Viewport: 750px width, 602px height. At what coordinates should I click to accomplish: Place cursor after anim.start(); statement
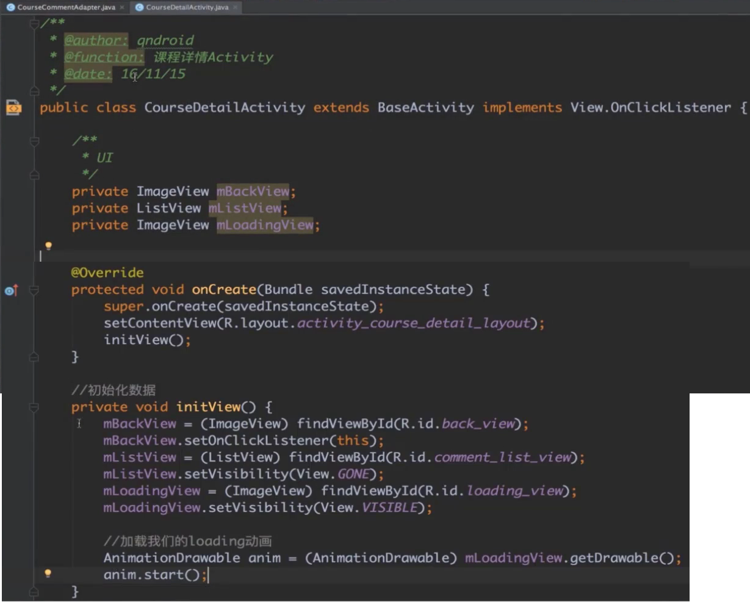(208, 575)
